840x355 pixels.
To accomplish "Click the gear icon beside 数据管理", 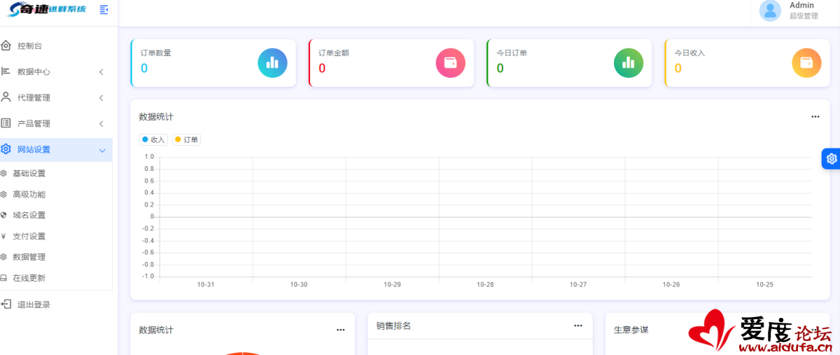I will (x=3, y=257).
